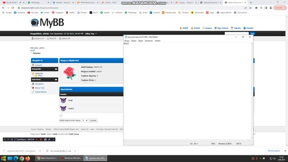Open Arama search link in top navigation

coord(207,28)
